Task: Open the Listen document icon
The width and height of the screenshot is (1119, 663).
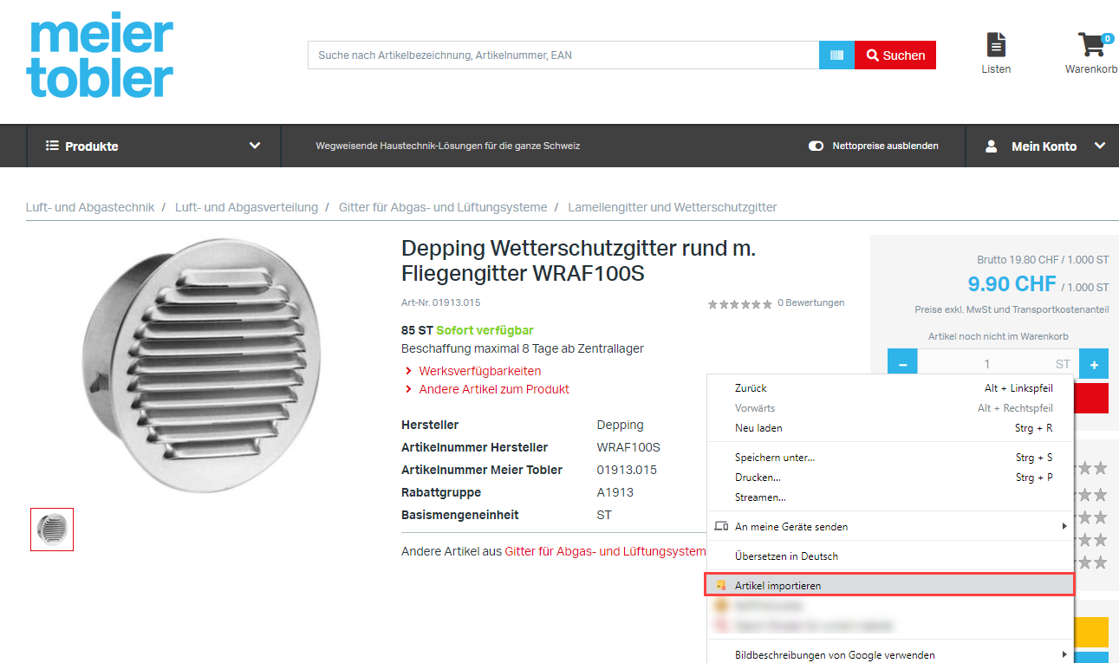Action: [996, 45]
